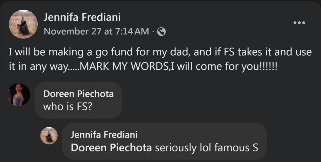This screenshot has width=321, height=162.
Task: Open the post options three-dot menu
Action: coord(299,23)
